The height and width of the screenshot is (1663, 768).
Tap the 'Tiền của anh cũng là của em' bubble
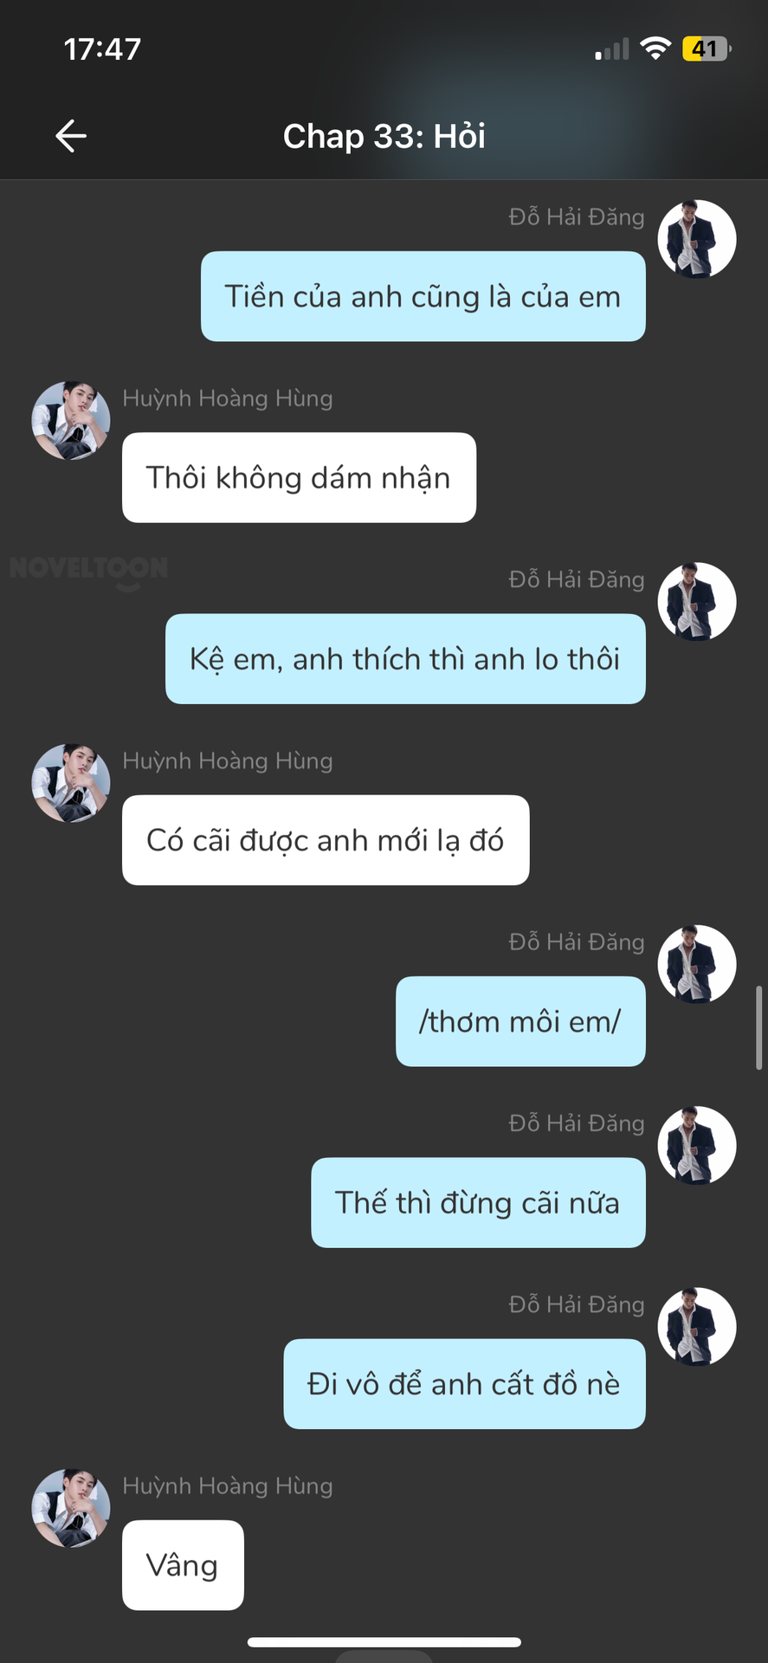pyautogui.click(x=423, y=296)
